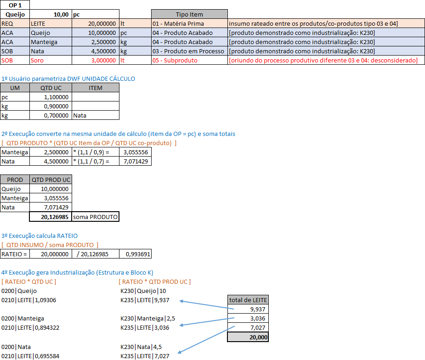Click the orange '[ RATEIO * QTD PROD UC ]' text
Viewport: 425px width, 360px height.
point(154,282)
